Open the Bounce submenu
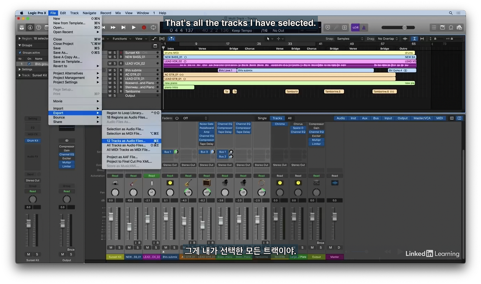 pos(75,117)
